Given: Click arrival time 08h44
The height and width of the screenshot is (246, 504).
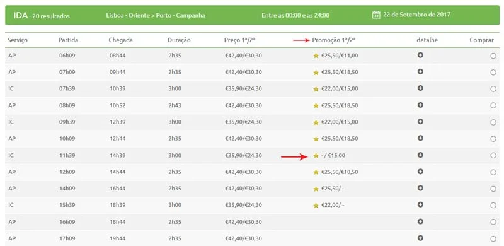Looking at the screenshot, I should 117,56.
